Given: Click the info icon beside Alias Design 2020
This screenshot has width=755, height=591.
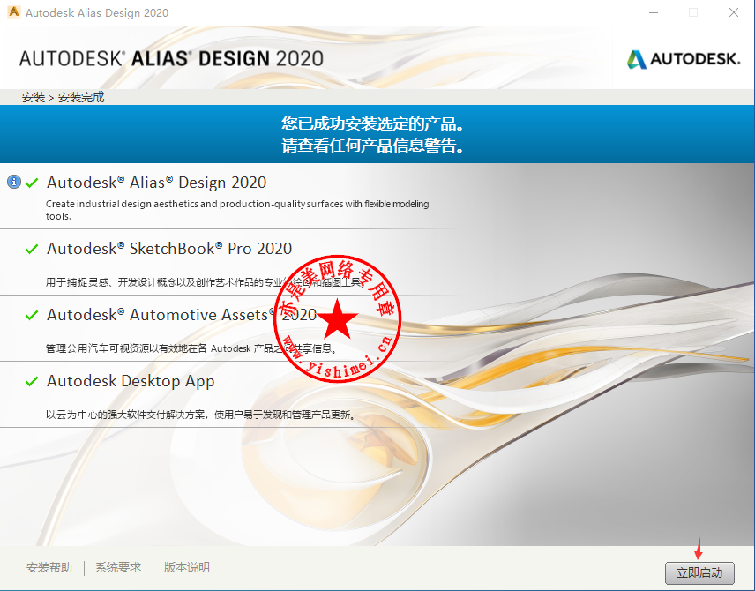Looking at the screenshot, I should point(14,182).
